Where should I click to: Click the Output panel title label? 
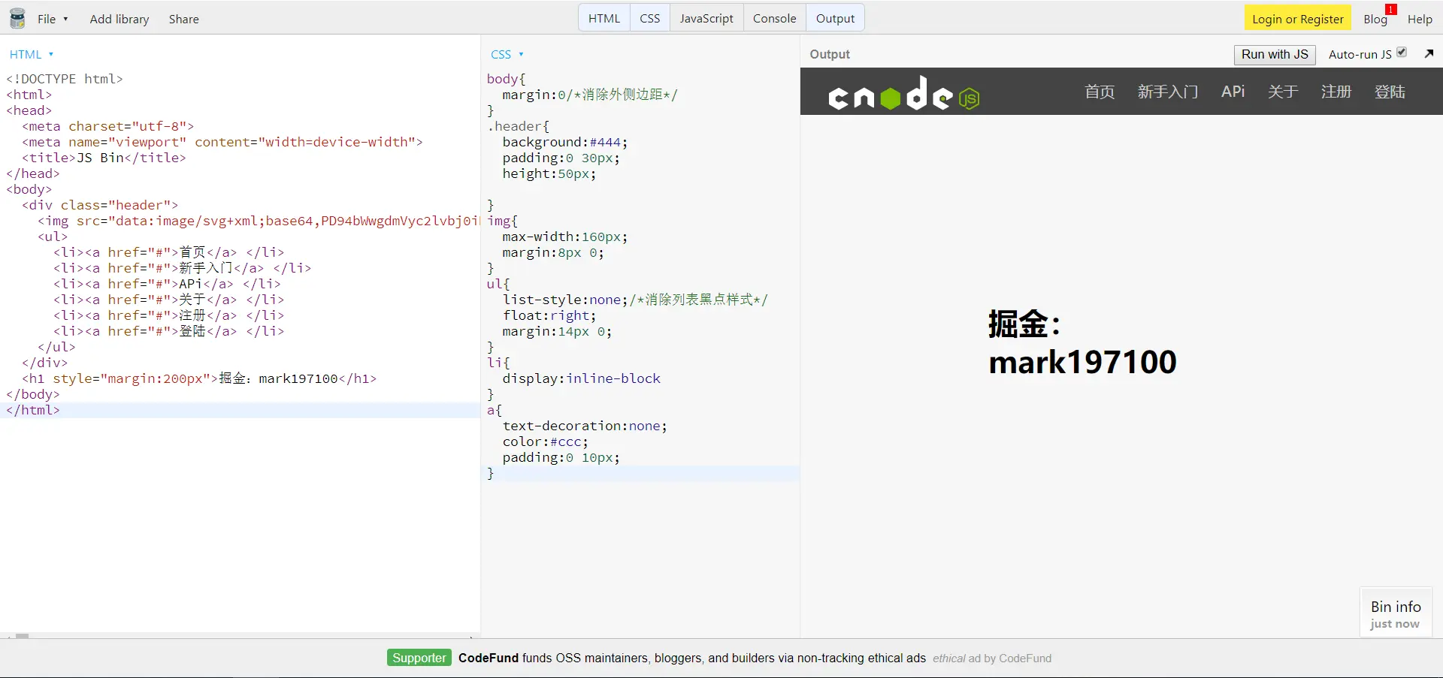830,54
